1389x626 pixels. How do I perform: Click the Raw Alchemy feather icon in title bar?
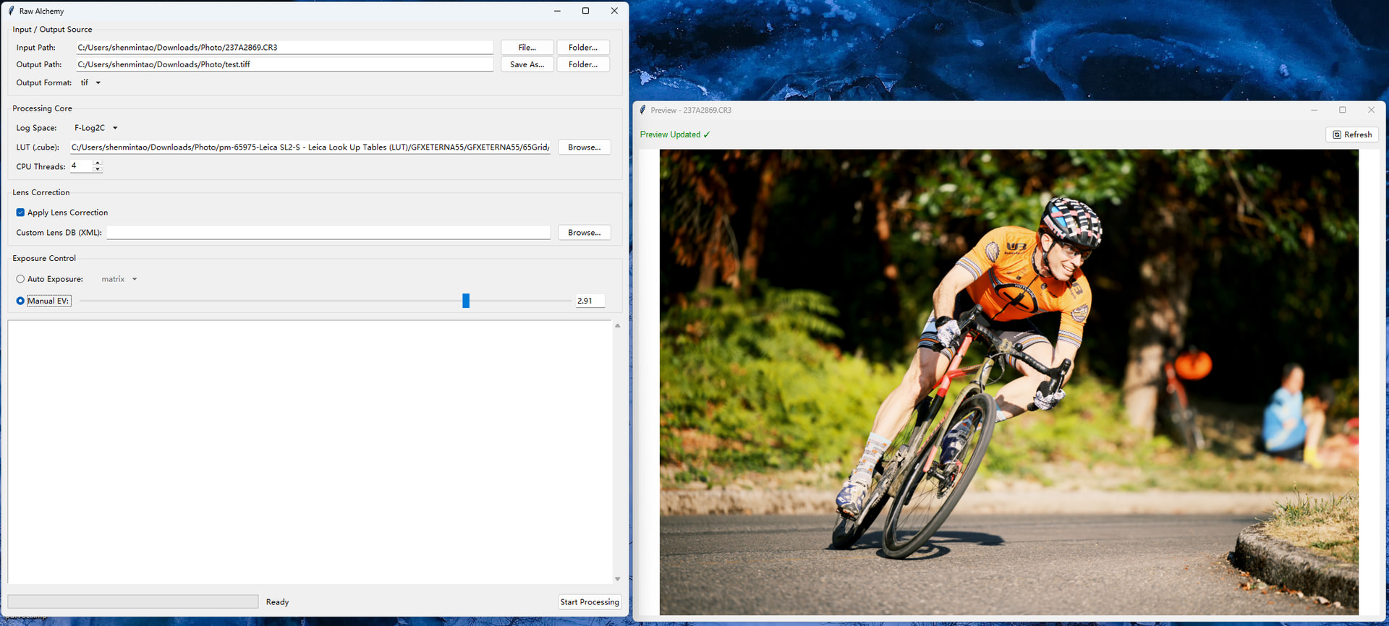pos(11,11)
